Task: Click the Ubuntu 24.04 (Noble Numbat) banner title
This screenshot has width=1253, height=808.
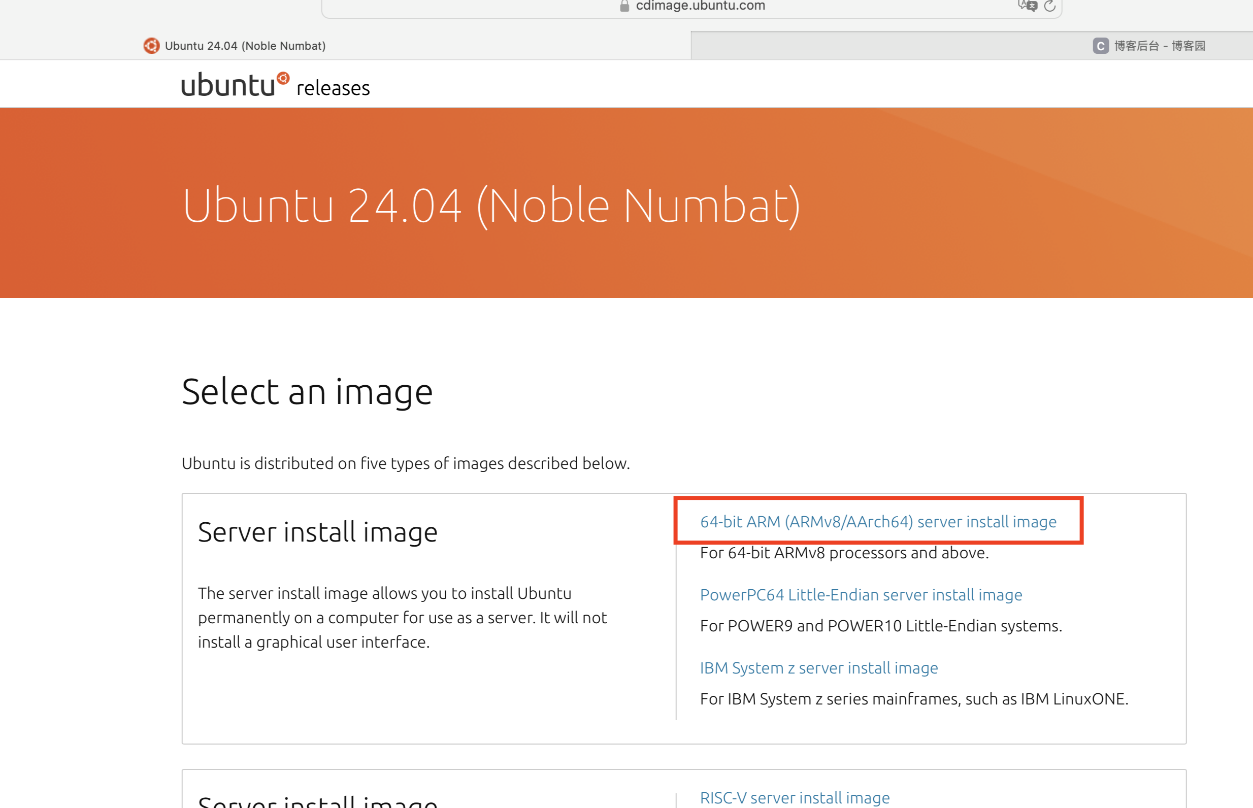Action: pyautogui.click(x=492, y=205)
